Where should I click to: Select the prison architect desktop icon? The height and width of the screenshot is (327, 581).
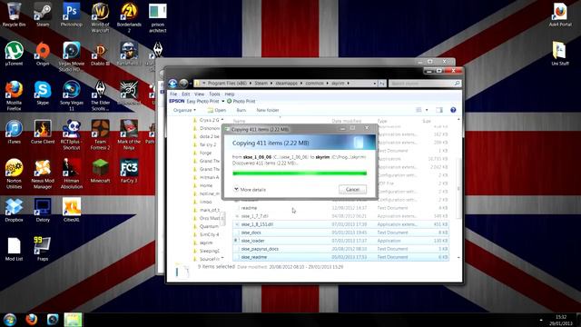click(x=157, y=17)
